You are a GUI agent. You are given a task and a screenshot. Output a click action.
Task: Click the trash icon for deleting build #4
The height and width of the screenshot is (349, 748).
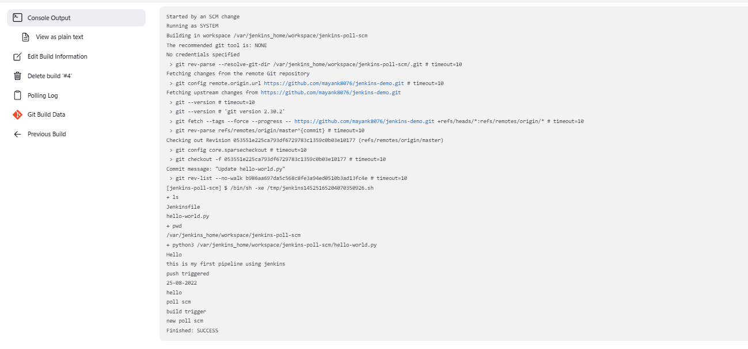click(x=16, y=75)
